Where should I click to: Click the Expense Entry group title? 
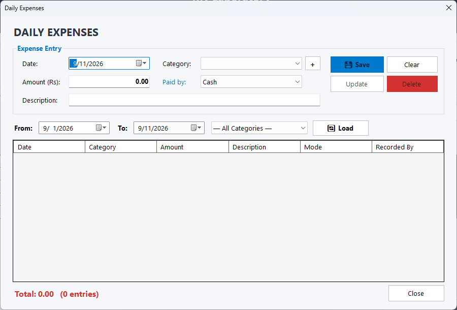(x=39, y=48)
